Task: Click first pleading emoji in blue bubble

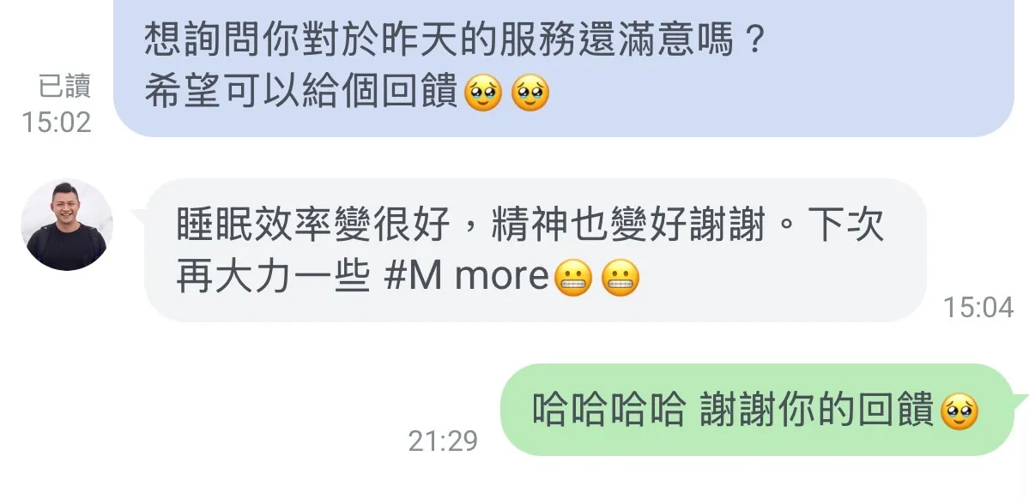Action: click(482, 93)
